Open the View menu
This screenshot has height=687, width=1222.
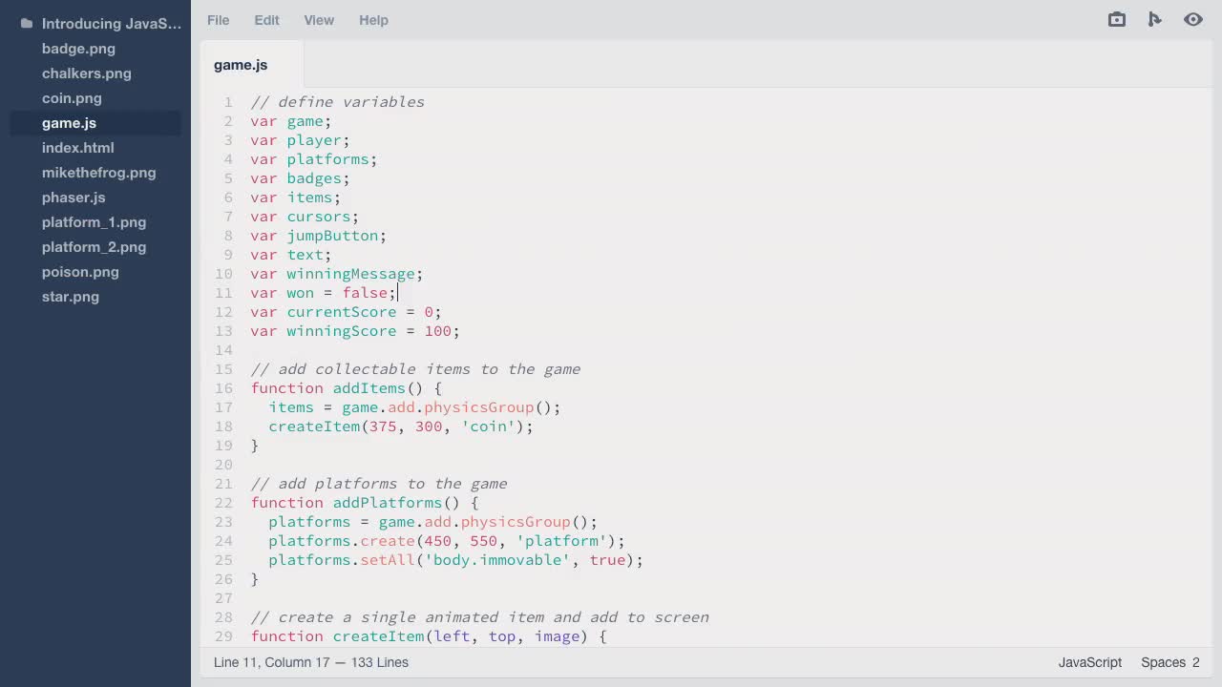319,19
